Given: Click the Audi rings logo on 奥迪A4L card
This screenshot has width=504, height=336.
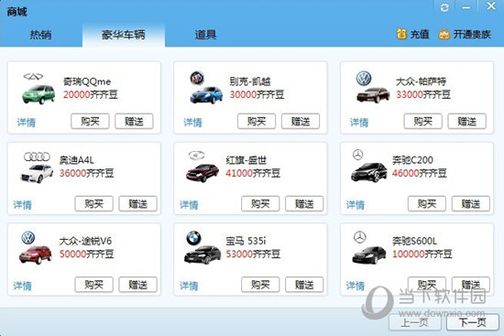Looking at the screenshot, I should tap(37, 157).
